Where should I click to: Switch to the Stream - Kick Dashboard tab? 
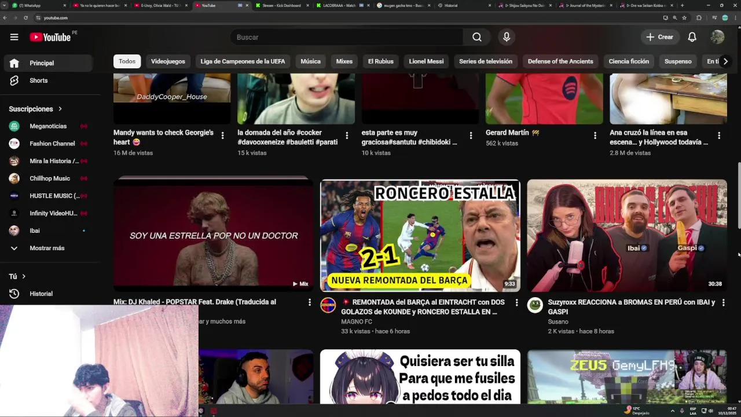tap(281, 5)
